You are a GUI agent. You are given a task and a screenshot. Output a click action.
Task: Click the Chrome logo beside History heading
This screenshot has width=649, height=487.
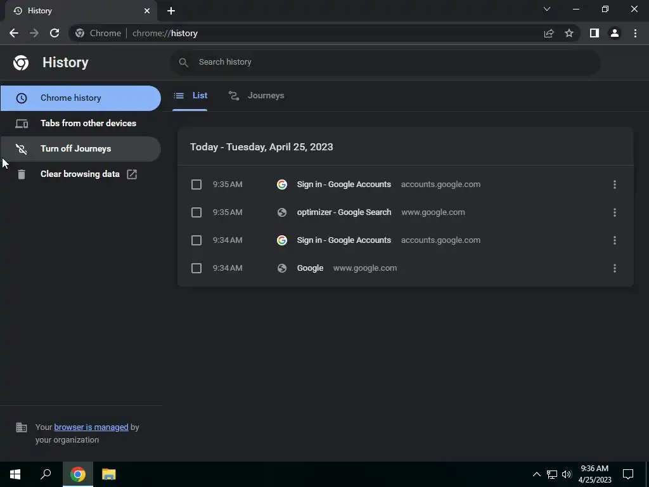[x=21, y=63]
